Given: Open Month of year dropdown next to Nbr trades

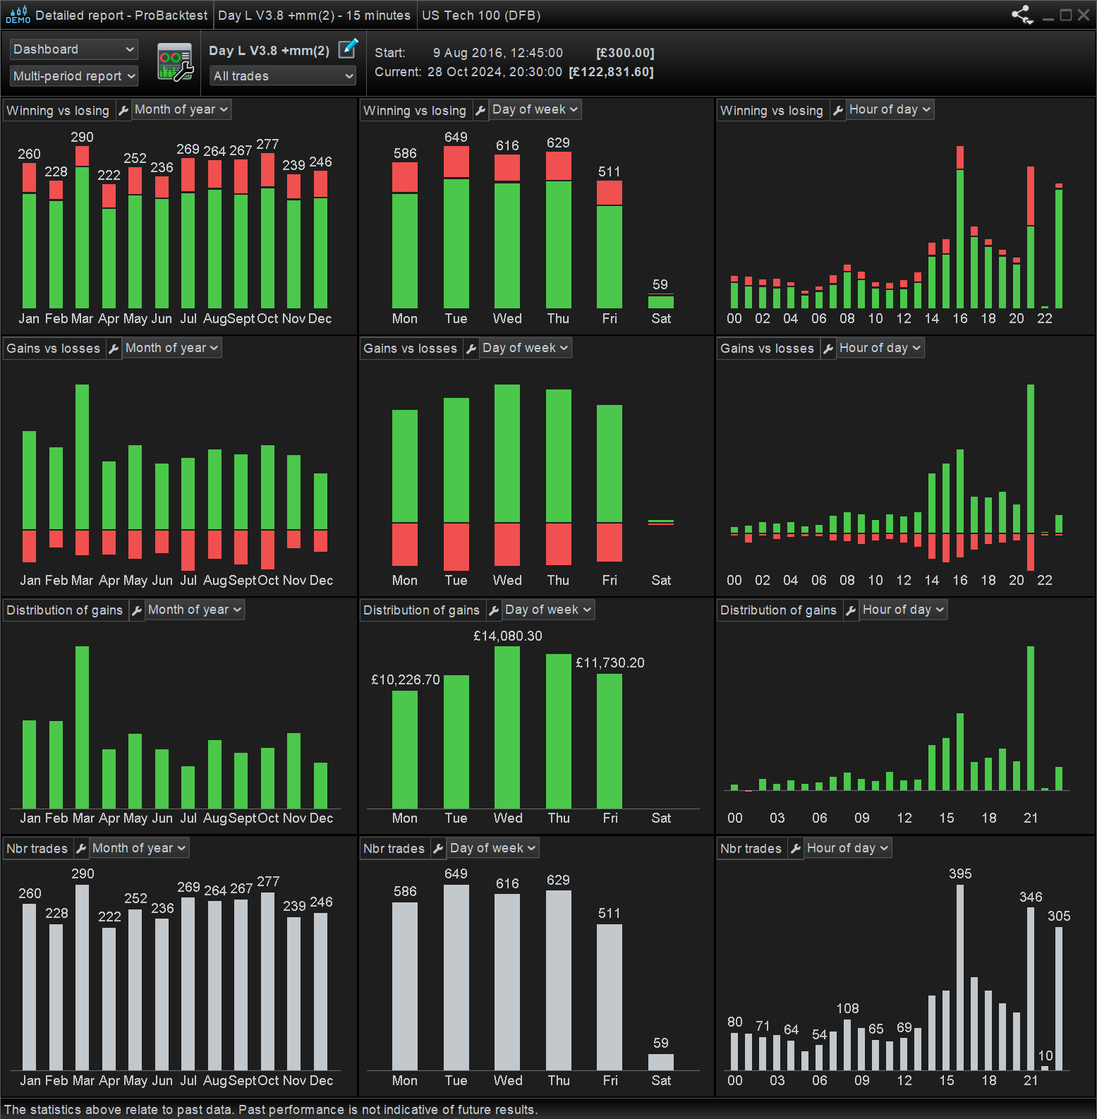Looking at the screenshot, I should pyautogui.click(x=139, y=848).
